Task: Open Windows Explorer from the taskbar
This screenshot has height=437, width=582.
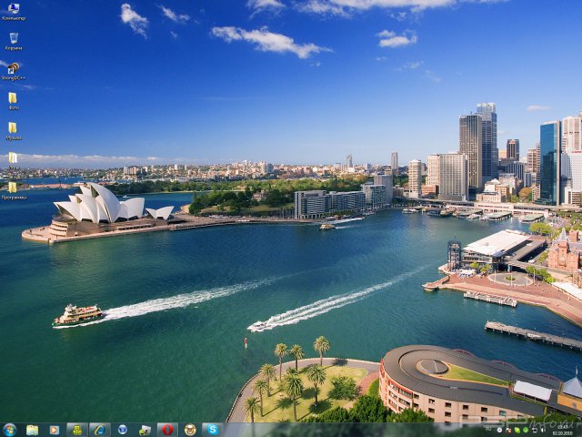Action: (x=32, y=429)
